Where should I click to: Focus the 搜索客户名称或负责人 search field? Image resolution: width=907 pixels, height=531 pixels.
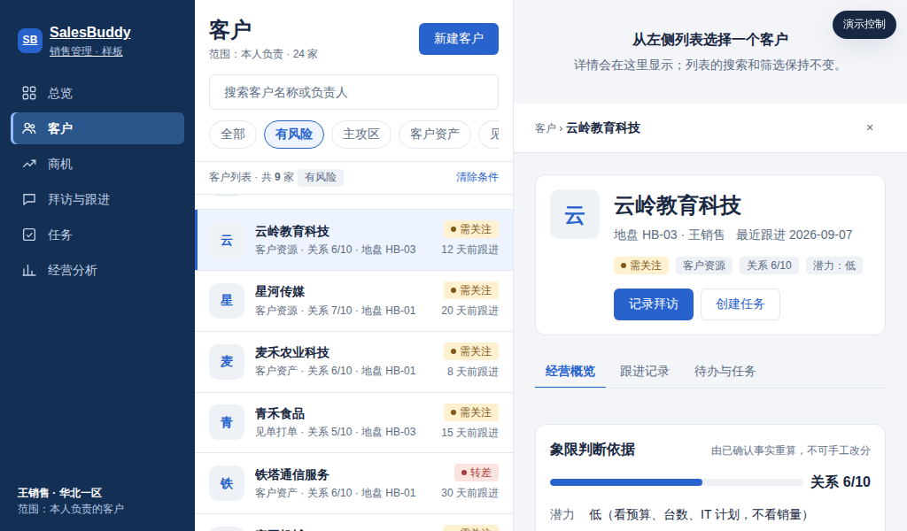pyautogui.click(x=353, y=92)
